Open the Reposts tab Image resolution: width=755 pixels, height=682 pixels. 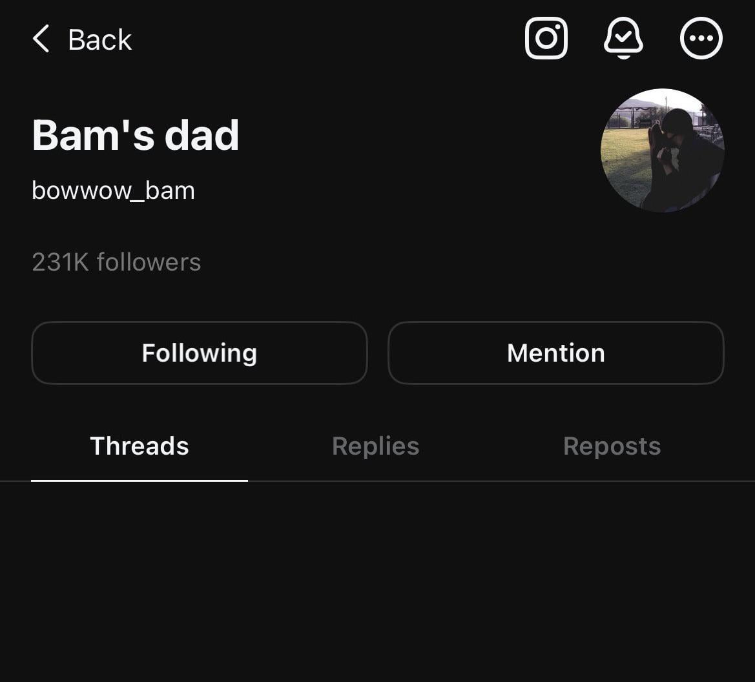[x=611, y=446]
